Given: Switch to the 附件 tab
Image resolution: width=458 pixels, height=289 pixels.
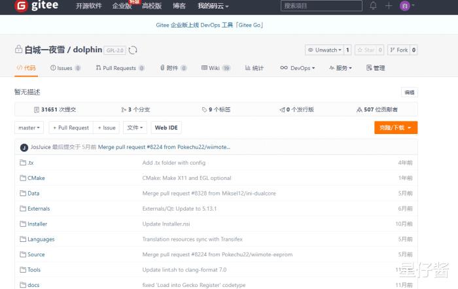Looking at the screenshot, I should tap(173, 68).
